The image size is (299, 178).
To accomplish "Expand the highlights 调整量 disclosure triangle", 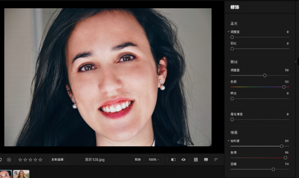I will click(229, 32).
